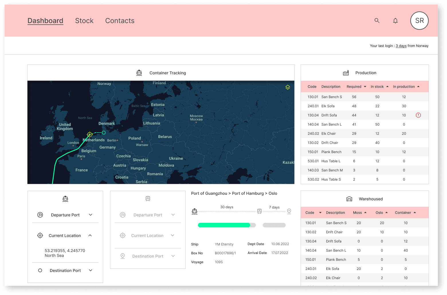The width and height of the screenshot is (447, 295).
Task: Click the factory icon in Production panel
Action: pos(346,73)
